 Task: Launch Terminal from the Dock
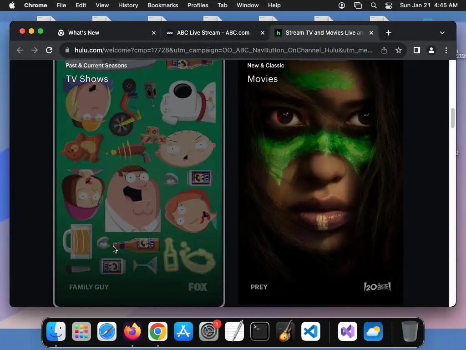point(260,331)
